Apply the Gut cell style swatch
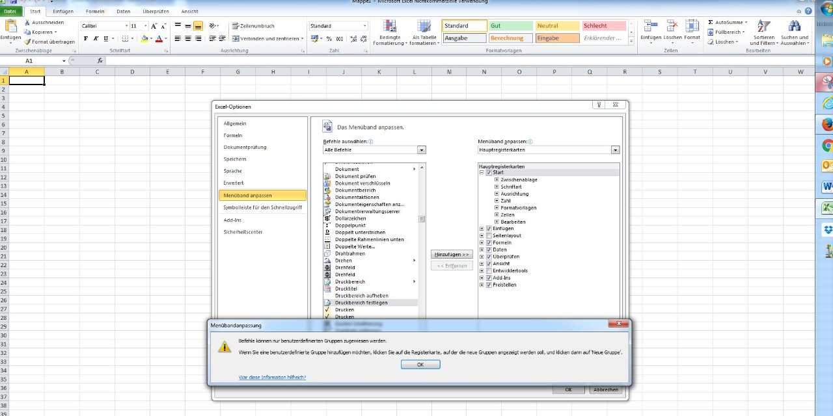This screenshot has width=833, height=416. [x=510, y=26]
